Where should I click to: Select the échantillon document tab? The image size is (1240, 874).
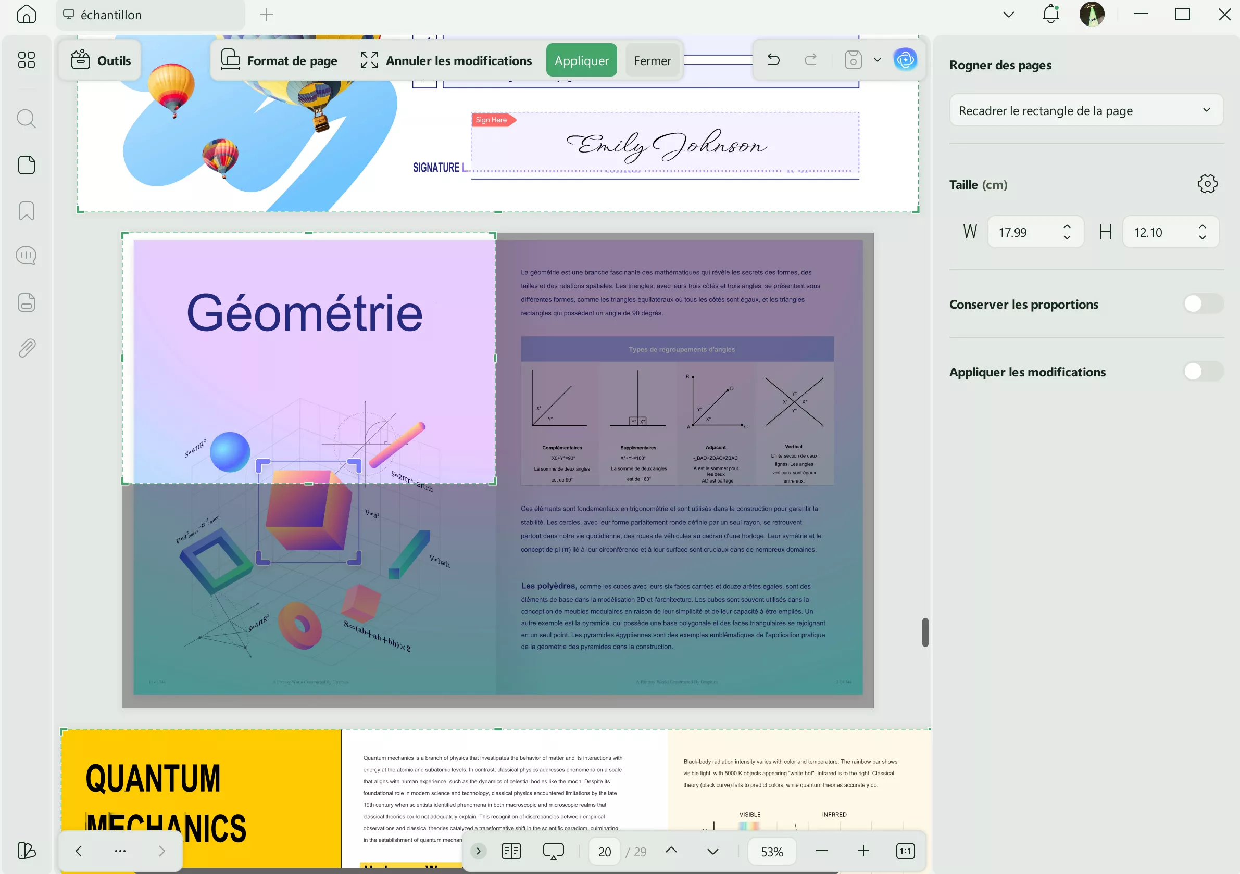click(111, 15)
